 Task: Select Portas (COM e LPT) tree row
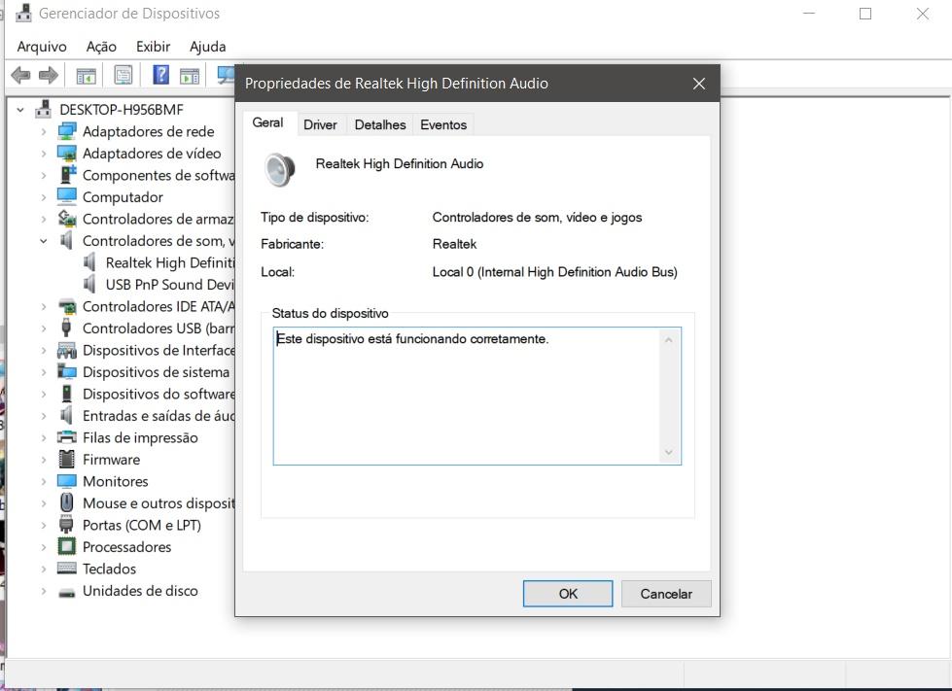pos(141,525)
